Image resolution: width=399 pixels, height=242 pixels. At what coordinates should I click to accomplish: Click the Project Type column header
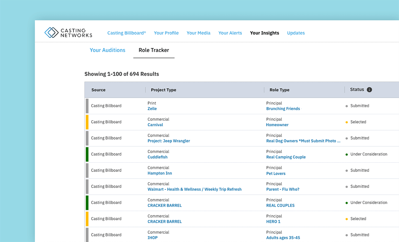click(164, 90)
